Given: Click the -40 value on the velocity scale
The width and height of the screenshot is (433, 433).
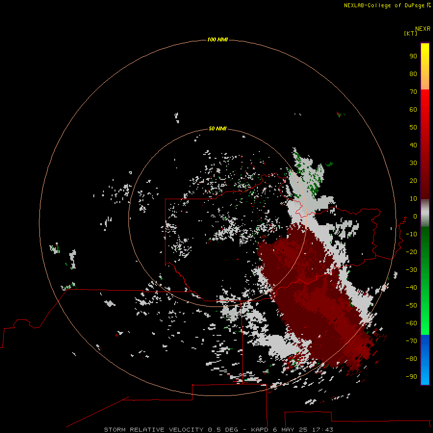Looking at the screenshot, I should point(411,288).
